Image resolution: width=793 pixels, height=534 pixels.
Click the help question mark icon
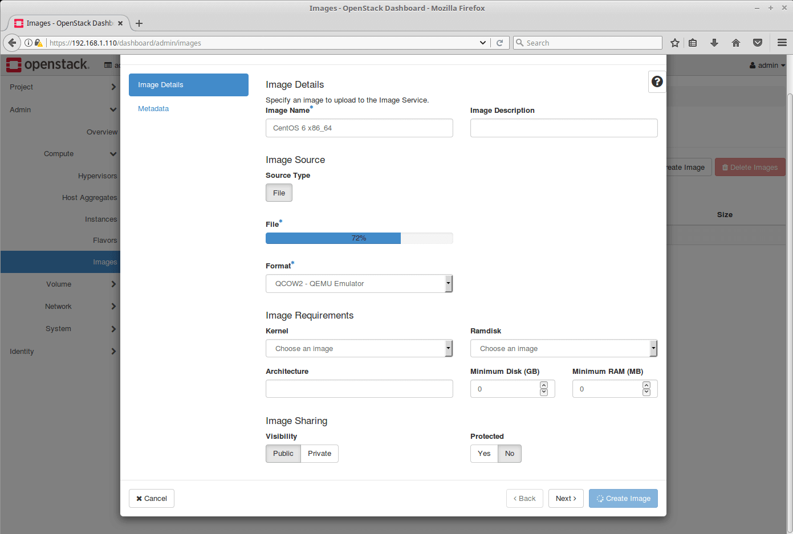[657, 81]
